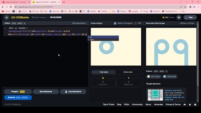Open Discord bookmark
Image resolution: width=201 pixels, height=113 pixels.
click(x=23, y=11)
